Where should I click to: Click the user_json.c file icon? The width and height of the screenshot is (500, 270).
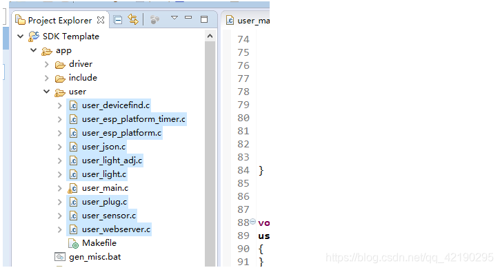[x=73, y=147]
